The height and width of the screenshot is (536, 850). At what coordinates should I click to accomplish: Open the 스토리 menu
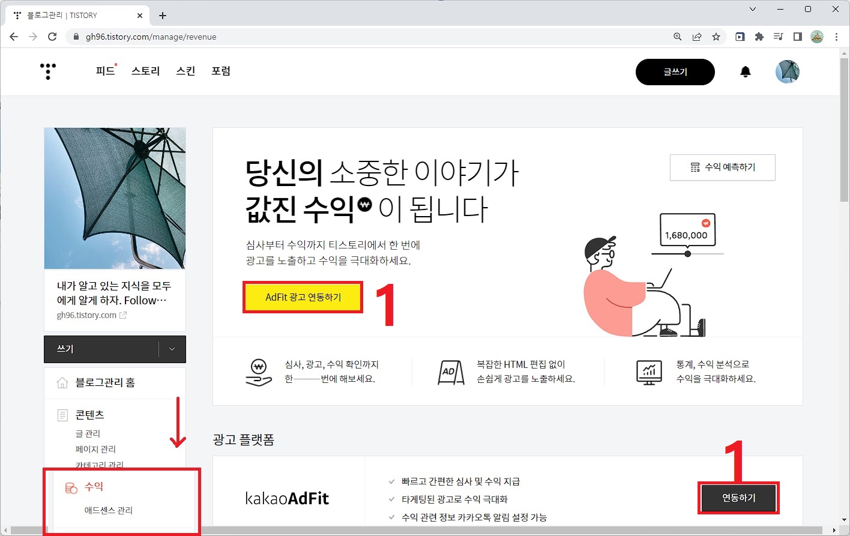coord(146,71)
